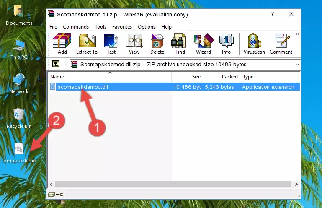Screen dimensions: 322x208
Task: Open the Commands menu
Action: [x=76, y=27]
